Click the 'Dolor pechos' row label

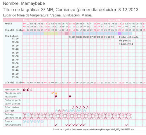click(x=12, y=107)
